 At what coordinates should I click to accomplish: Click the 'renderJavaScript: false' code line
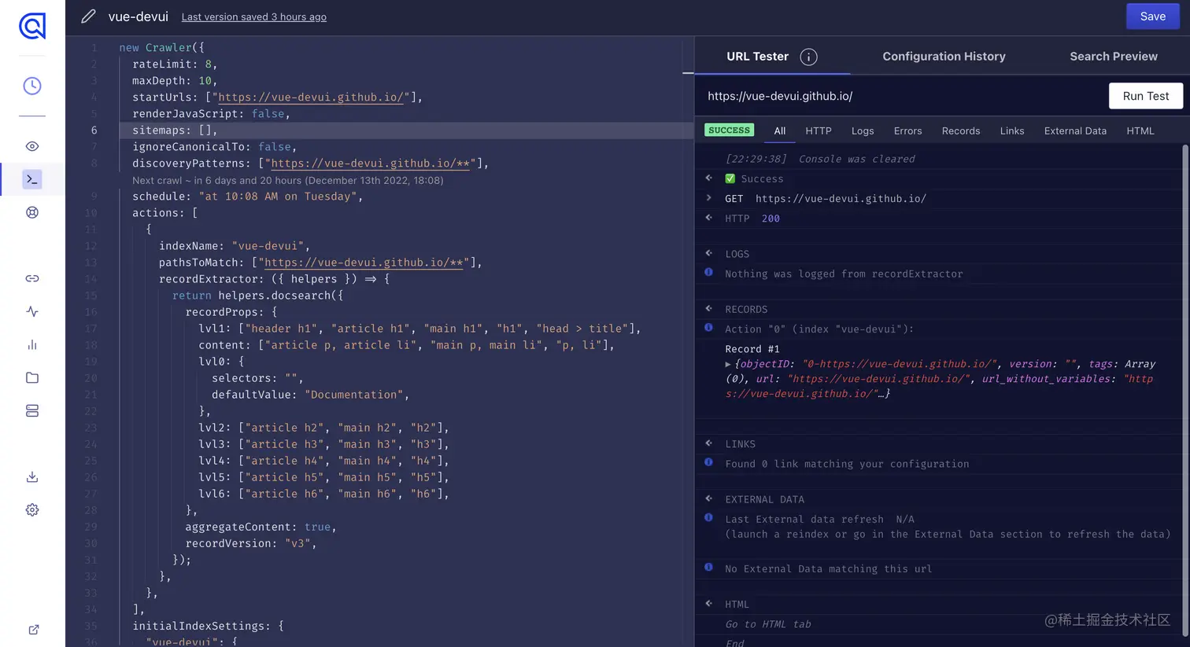tap(211, 114)
